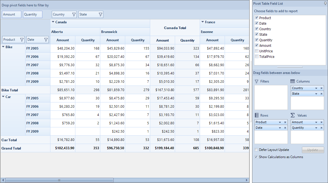Open the Country field filter funnel icon
The width and height of the screenshot is (328, 183).
point(74,14)
